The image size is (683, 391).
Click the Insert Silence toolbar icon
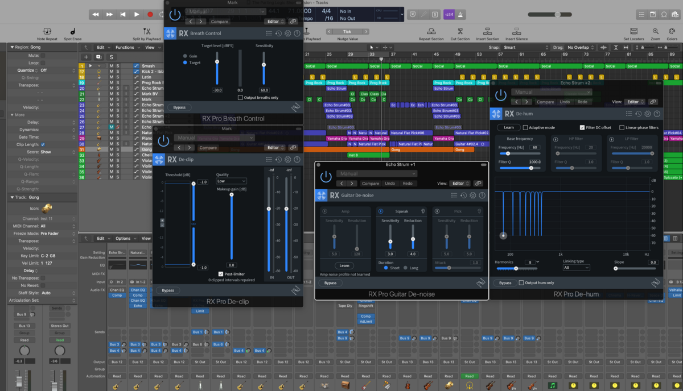[x=517, y=31]
